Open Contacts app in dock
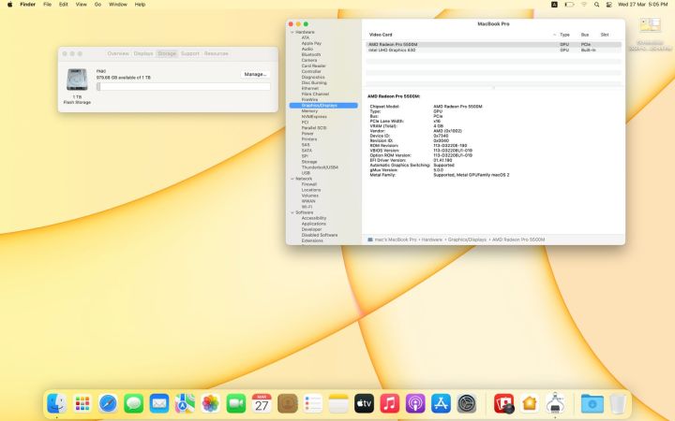The height and width of the screenshot is (421, 675). pos(288,403)
